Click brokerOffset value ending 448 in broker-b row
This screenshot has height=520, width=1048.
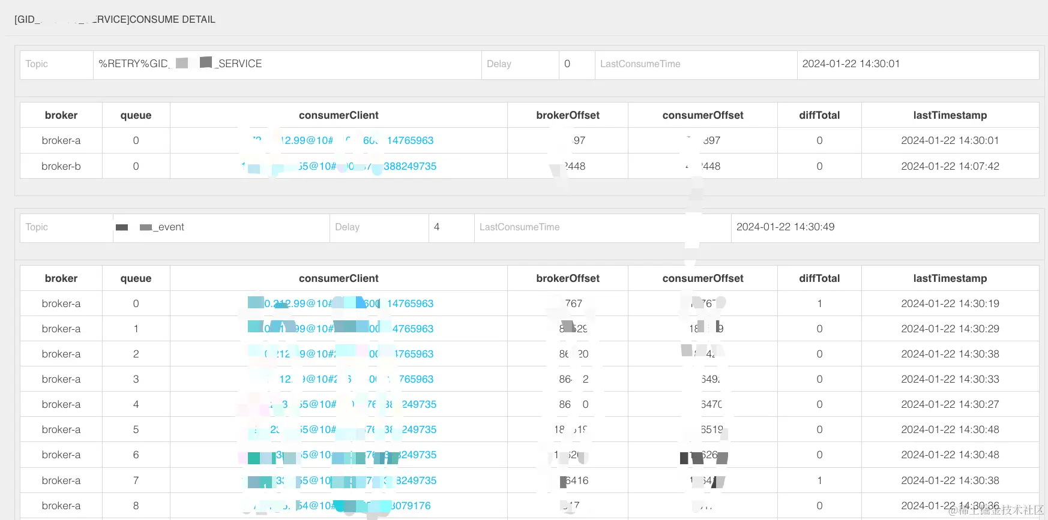568,166
